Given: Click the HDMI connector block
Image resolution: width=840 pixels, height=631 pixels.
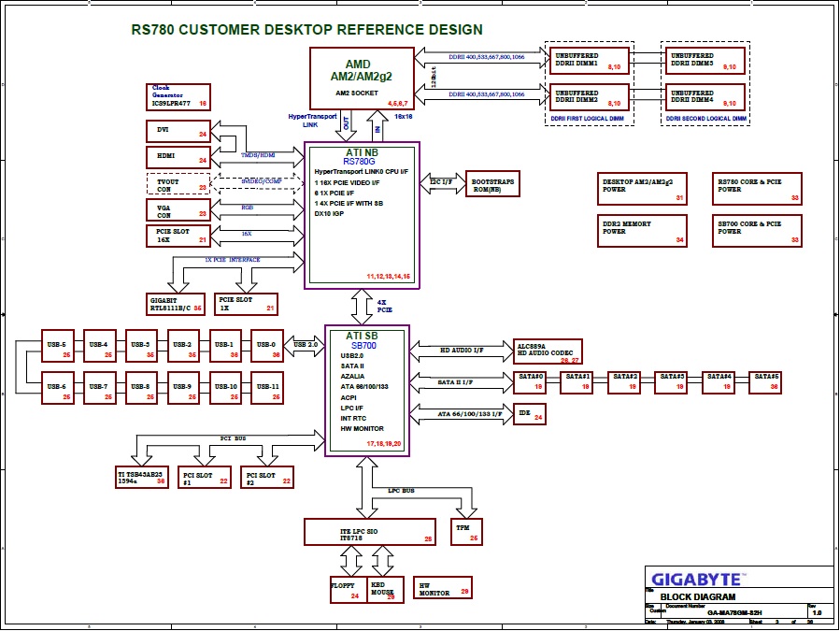Looking at the screenshot, I should (178, 158).
